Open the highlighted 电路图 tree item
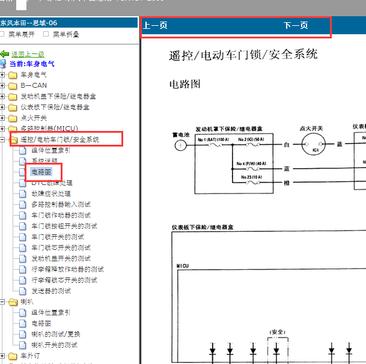 pyautogui.click(x=41, y=172)
